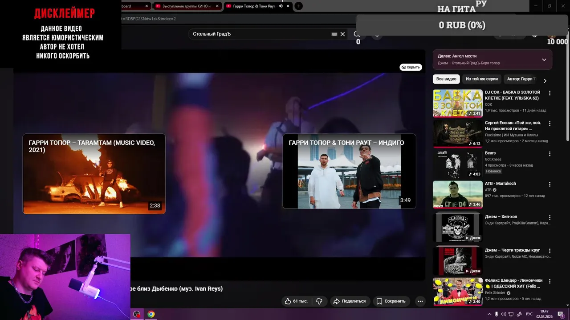Show hidden tray icons with the up chevron
Screen dimensions: 570x320
[490, 314]
